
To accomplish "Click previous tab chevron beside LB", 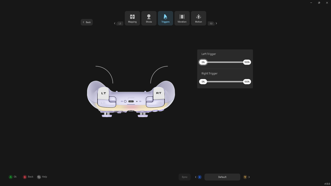I will [x=115, y=23].
